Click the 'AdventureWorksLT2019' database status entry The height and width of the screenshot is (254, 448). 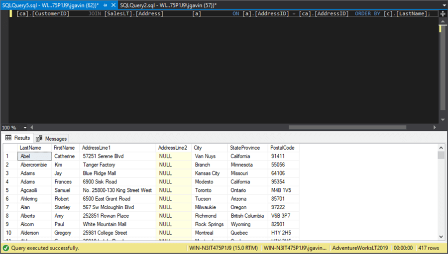tap(360, 248)
